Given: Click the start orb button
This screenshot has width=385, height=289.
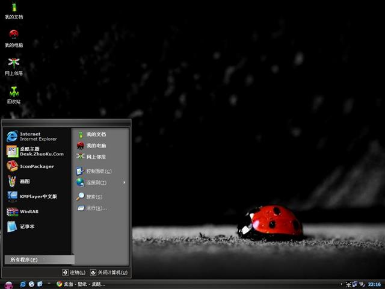Looking at the screenshot, I should coord(8,285).
